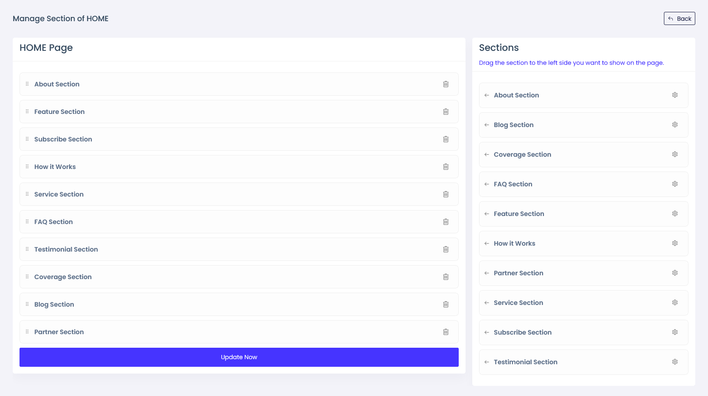Screen dimensions: 708x396
Task: Click Blog Section drag handle
Action: [27, 305]
